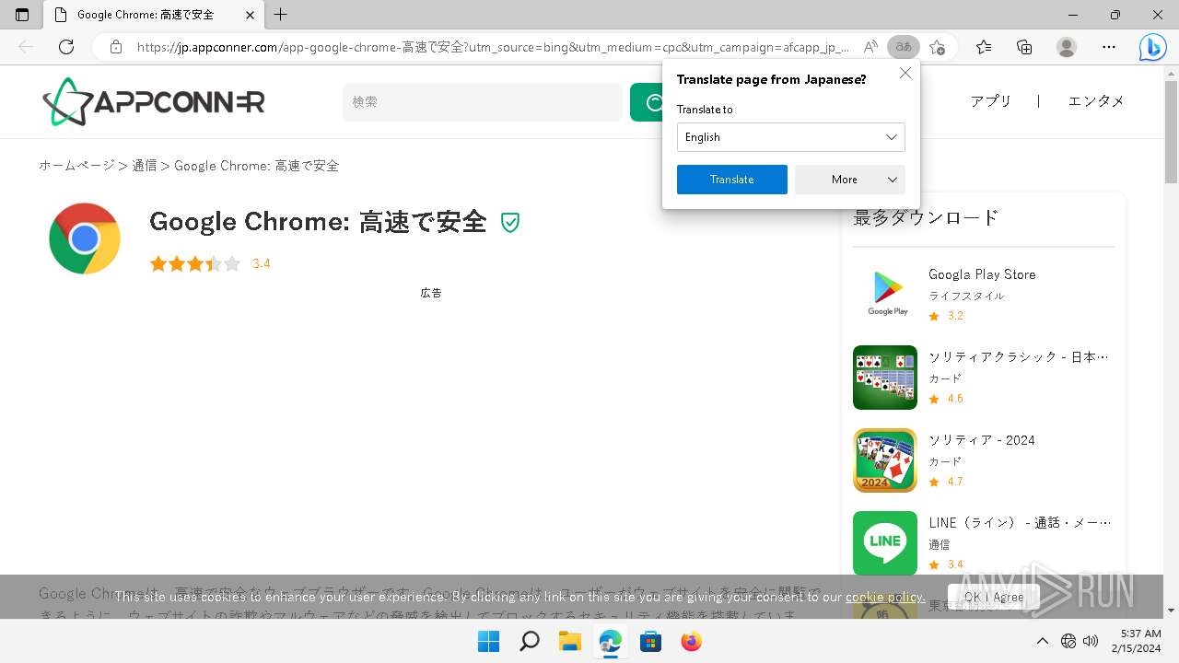Open a new tab with plus icon
Image resolution: width=1179 pixels, height=663 pixels.
click(x=281, y=15)
